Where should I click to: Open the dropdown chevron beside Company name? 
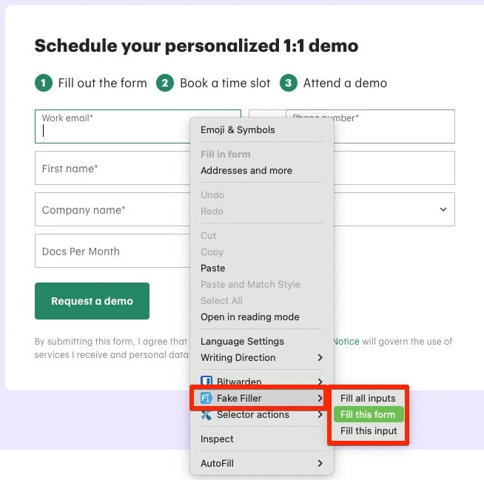tap(443, 210)
